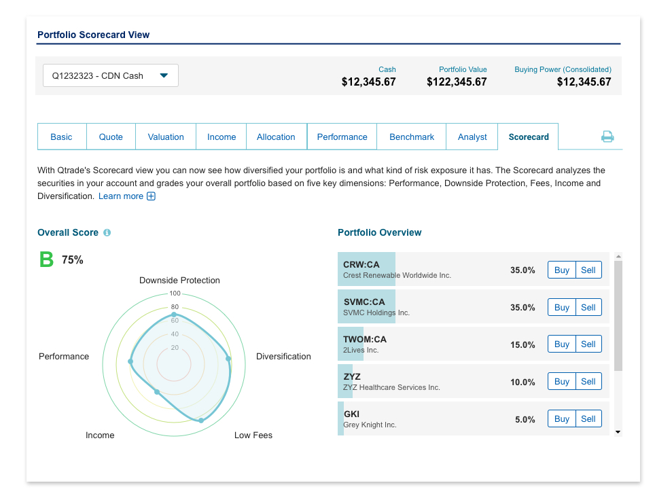Switch to the Basic tab
The image size is (672, 500).
[x=62, y=137]
